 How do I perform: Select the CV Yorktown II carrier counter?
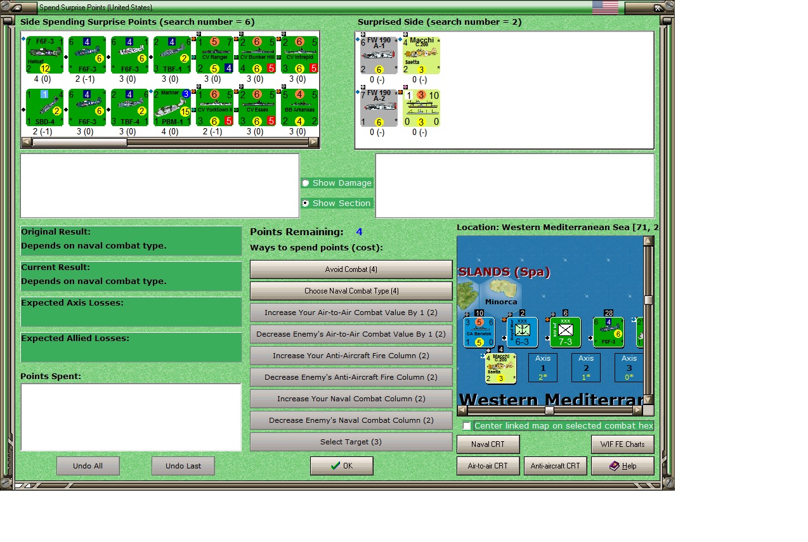(x=215, y=108)
